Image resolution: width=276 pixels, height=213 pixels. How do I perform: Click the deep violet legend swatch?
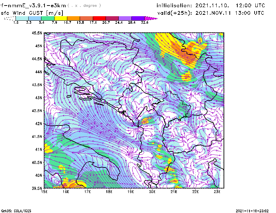[138, 18]
